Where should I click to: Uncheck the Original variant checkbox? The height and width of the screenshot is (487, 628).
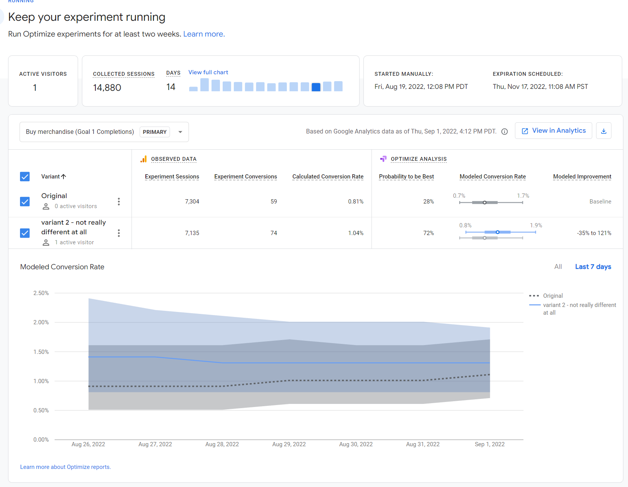tap(25, 202)
